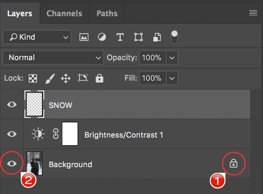Toggle visibility of the SNOW layer
Image resolution: width=263 pixels, height=194 pixels.
[x=11, y=105]
